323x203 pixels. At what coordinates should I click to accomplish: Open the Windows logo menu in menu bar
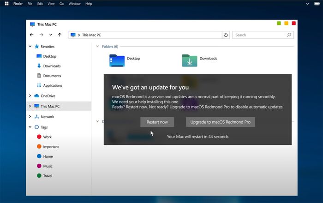(6, 4)
